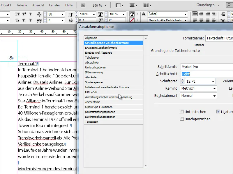
Task: Click the skew (italic T) icon
Action: (100, 20)
